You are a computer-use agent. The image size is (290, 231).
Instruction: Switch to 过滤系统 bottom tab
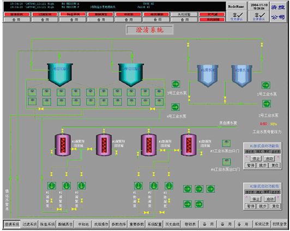click(x=29, y=224)
